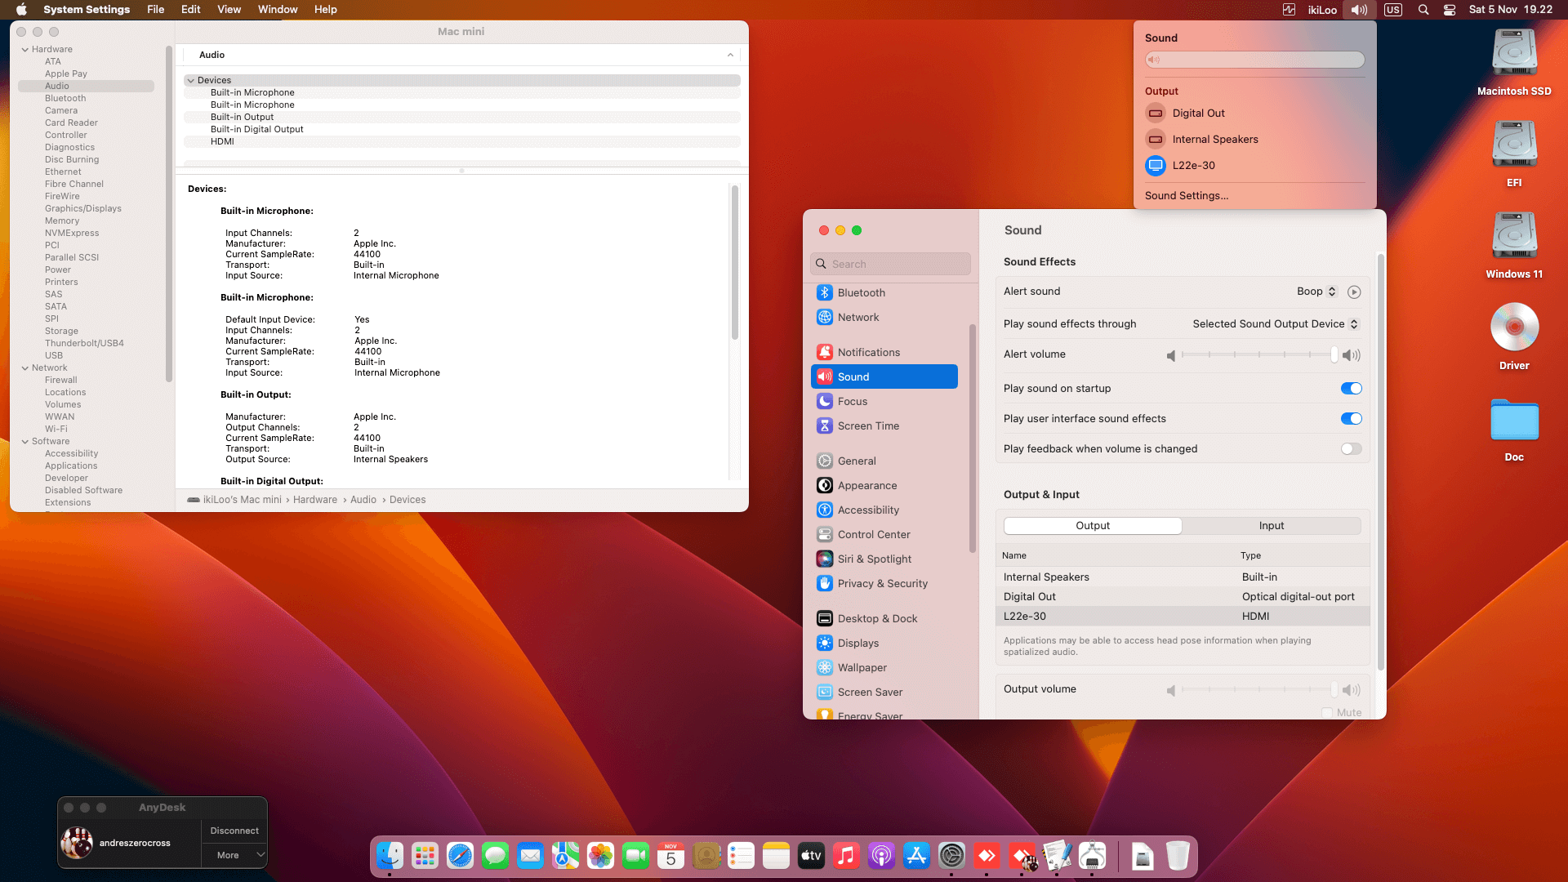Viewport: 1568px width, 882px height.
Task: Open the Music app in the Dock
Action: (x=846, y=855)
